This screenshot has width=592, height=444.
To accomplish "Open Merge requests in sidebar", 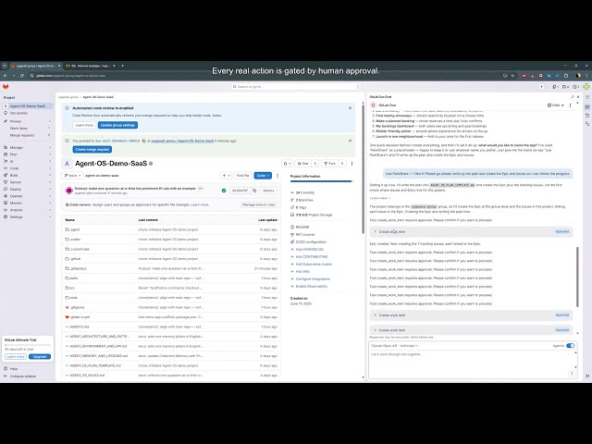I will coord(27,135).
